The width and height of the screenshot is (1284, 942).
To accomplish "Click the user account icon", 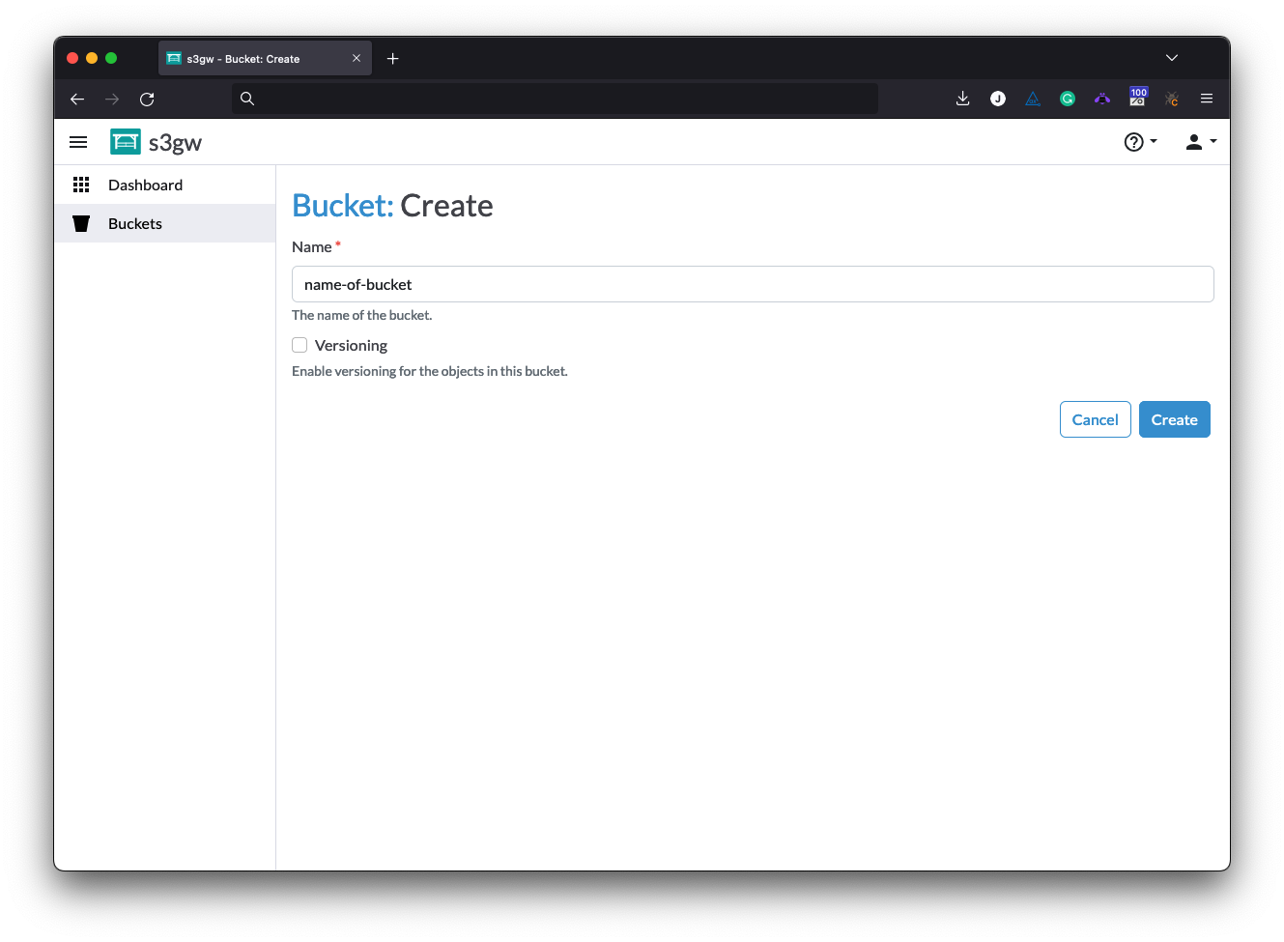I will (1193, 142).
